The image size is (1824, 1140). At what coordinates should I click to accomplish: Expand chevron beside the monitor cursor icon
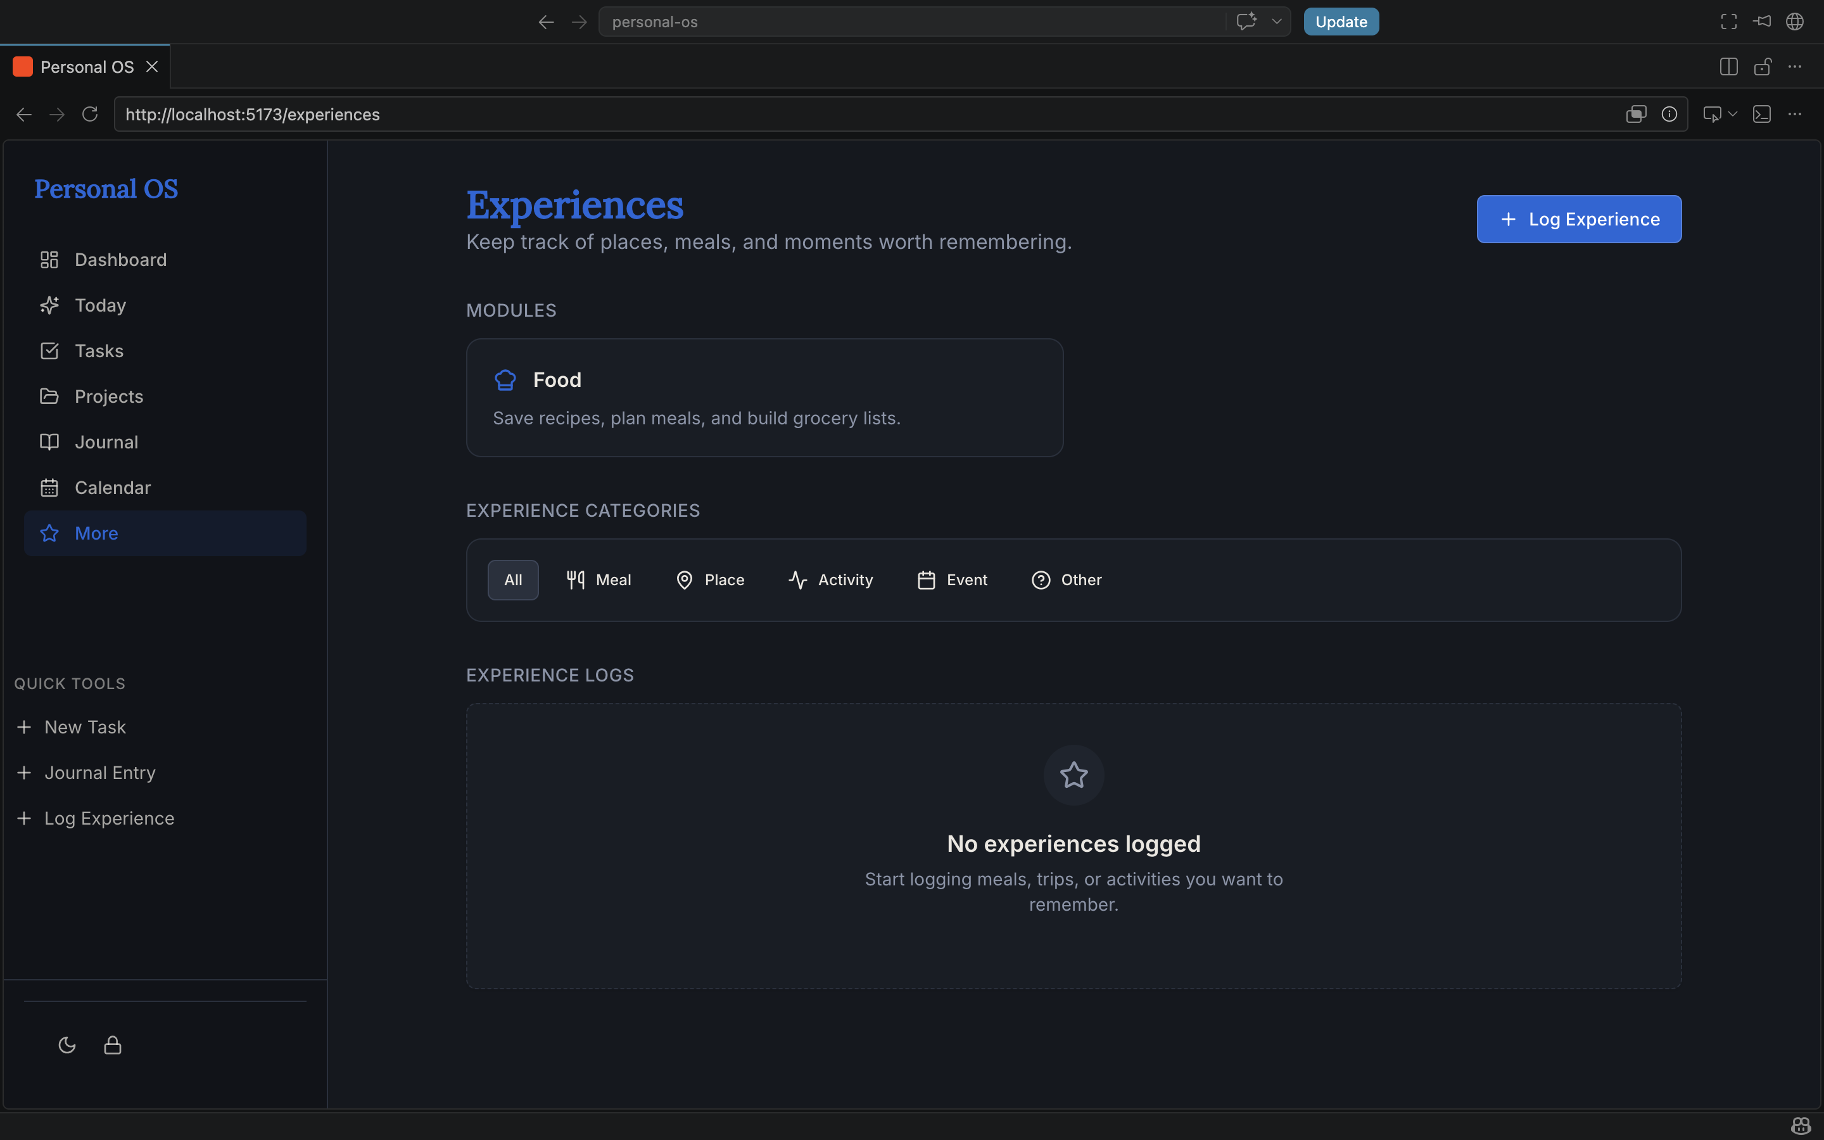coord(1733,114)
